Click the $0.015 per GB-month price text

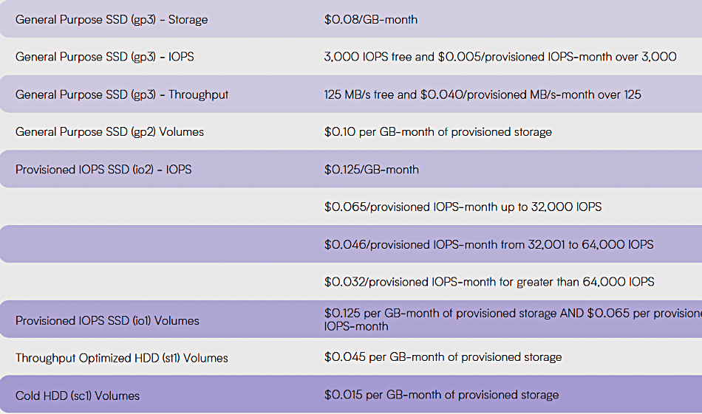point(441,395)
